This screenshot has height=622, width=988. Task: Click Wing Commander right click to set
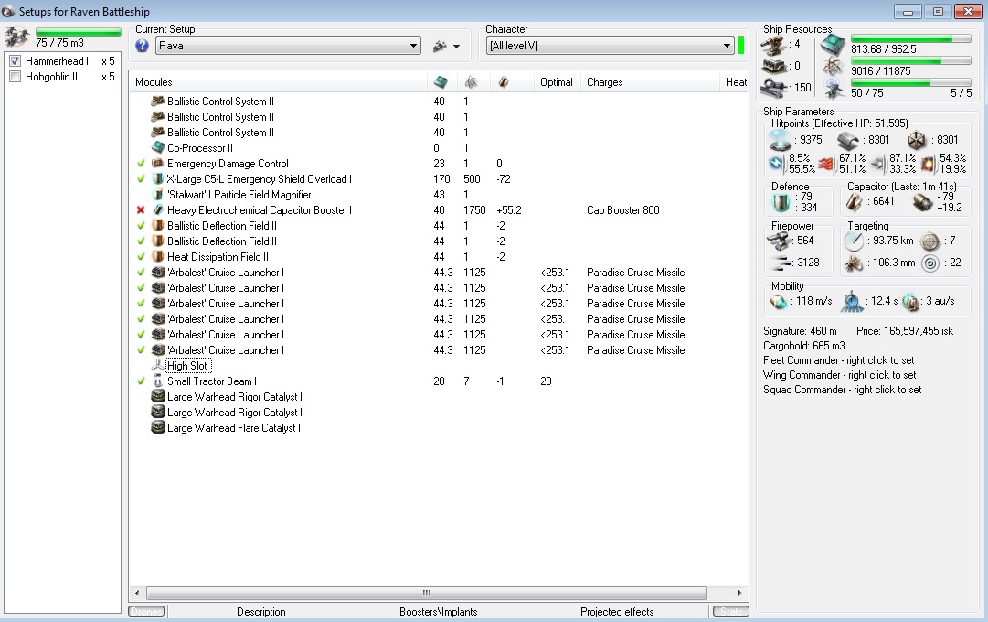click(840, 375)
